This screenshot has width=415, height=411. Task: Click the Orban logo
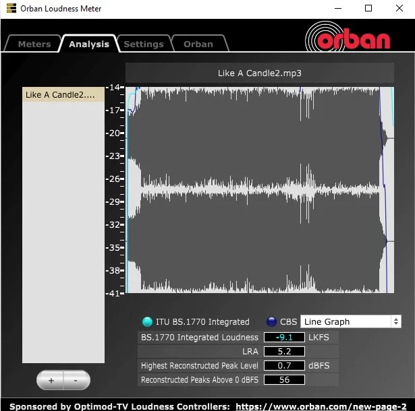tap(348, 38)
